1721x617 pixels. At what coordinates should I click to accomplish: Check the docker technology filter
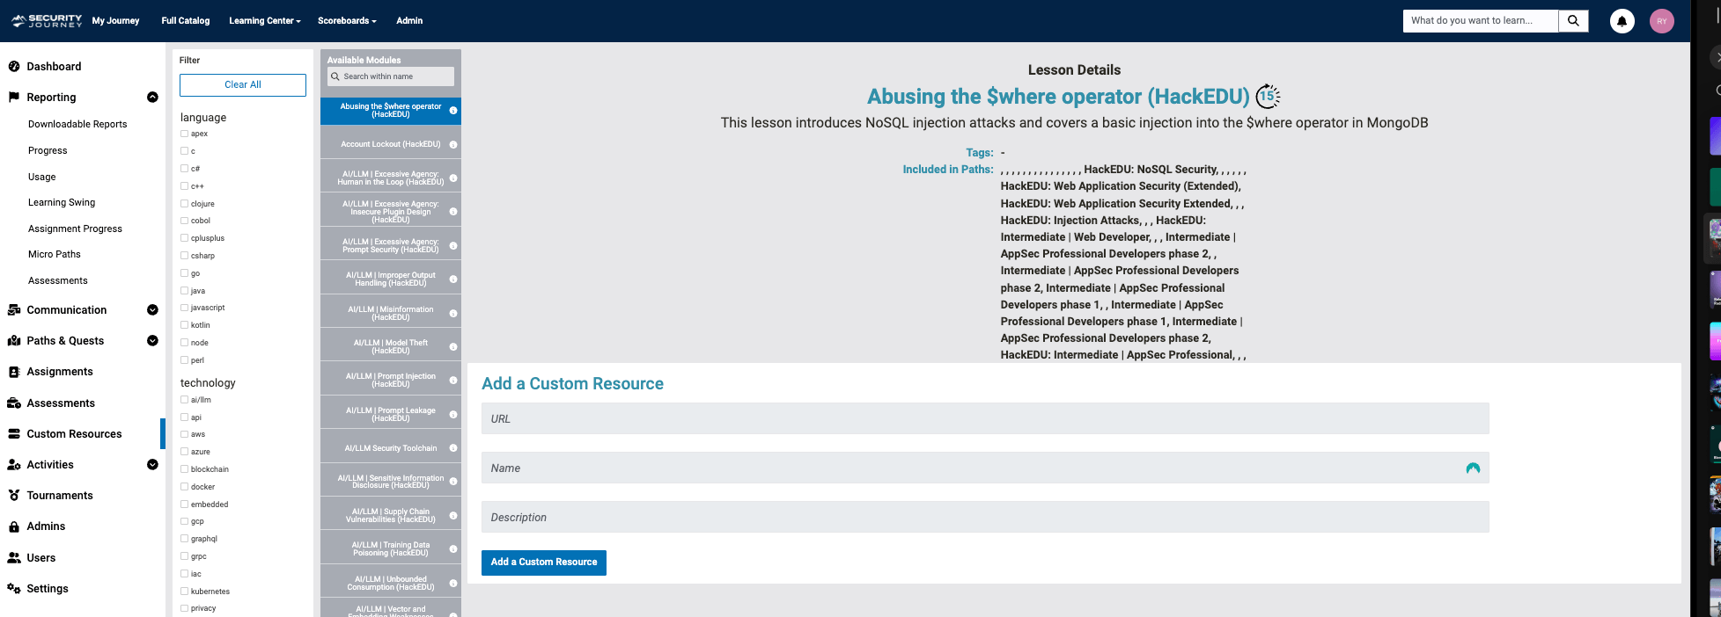point(184,486)
